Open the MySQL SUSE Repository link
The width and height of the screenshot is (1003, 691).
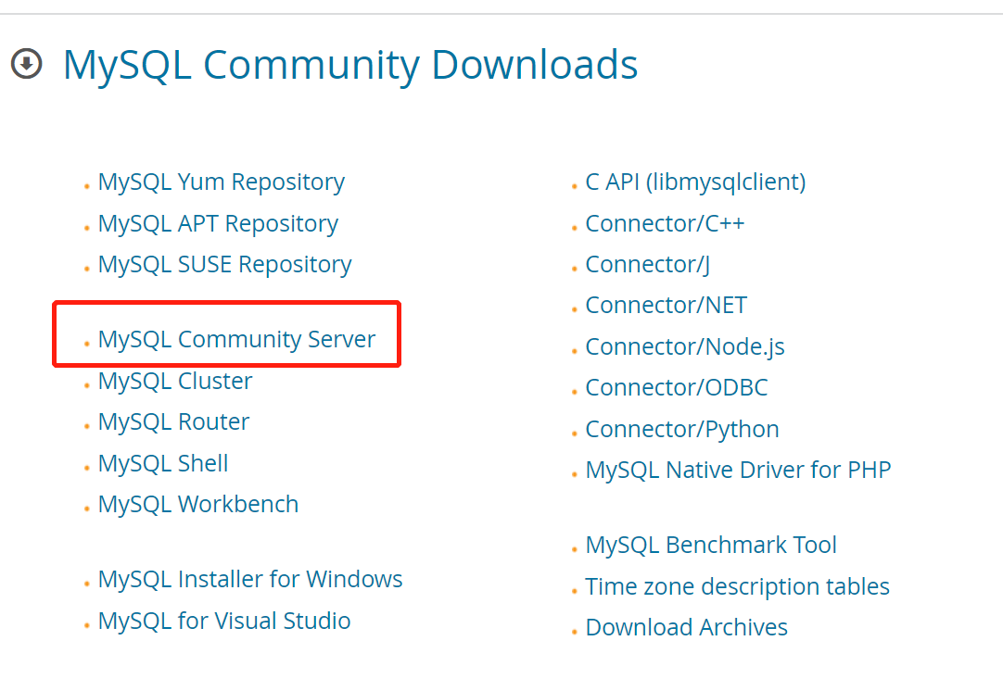point(224,265)
